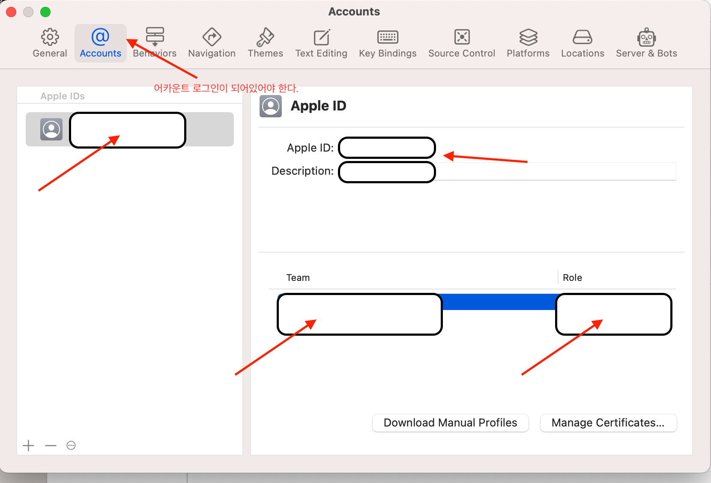This screenshot has width=711, height=483.
Task: Open the Platforms preferences pane
Action: [x=528, y=43]
